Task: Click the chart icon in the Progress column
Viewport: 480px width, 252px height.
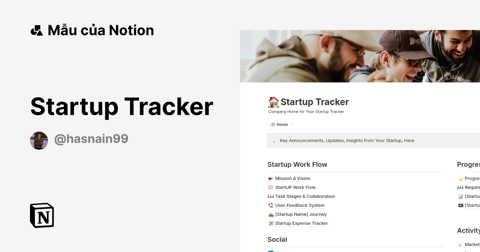Action: (x=460, y=196)
